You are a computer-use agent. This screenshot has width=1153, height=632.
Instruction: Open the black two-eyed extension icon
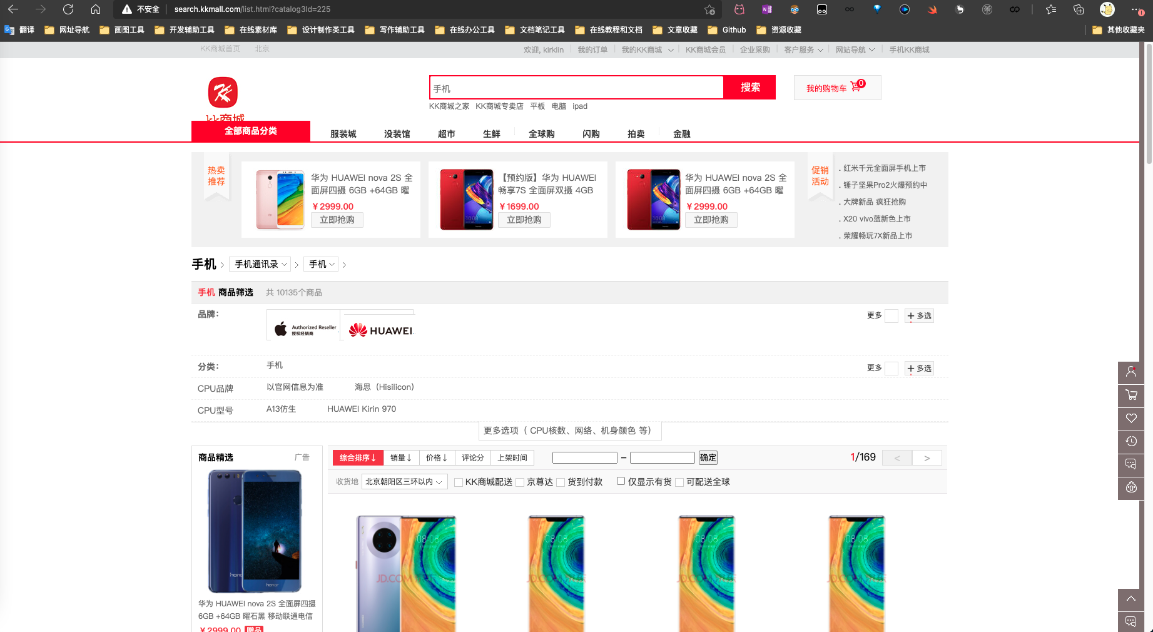click(822, 9)
